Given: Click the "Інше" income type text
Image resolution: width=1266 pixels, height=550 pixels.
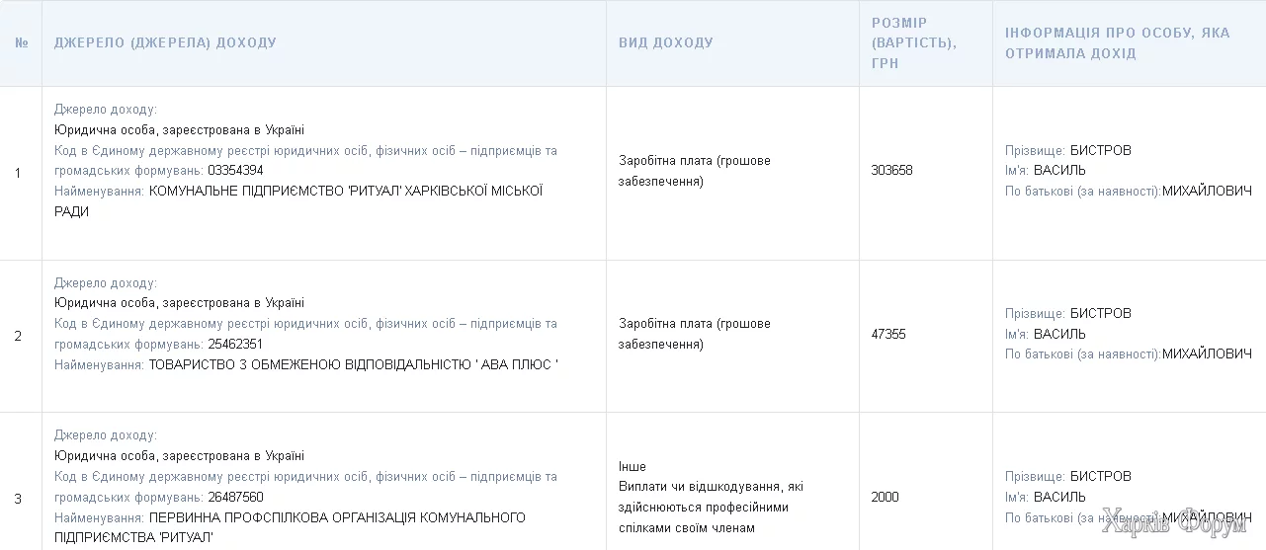Looking at the screenshot, I should [632, 466].
